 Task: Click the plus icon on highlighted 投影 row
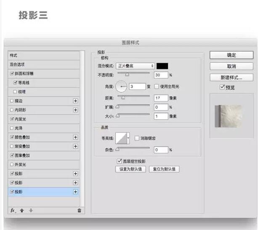tap(75, 192)
